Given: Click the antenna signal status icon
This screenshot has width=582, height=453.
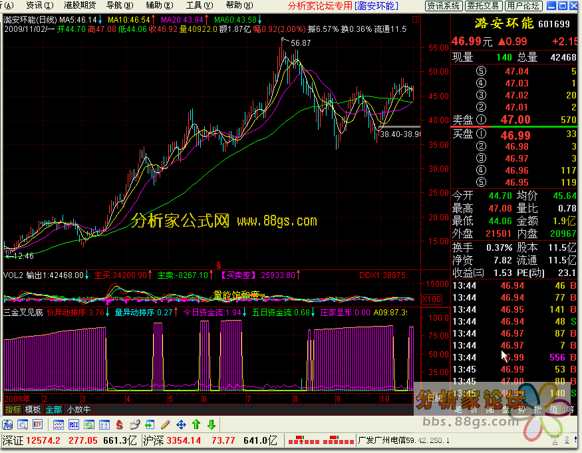Looking at the screenshot, I should pyautogui.click(x=555, y=440).
